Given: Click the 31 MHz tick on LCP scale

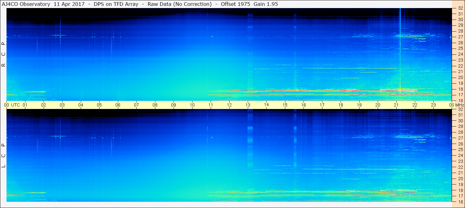Looking at the screenshot, I should coord(460,115).
